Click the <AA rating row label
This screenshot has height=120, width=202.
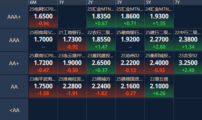(14, 110)
